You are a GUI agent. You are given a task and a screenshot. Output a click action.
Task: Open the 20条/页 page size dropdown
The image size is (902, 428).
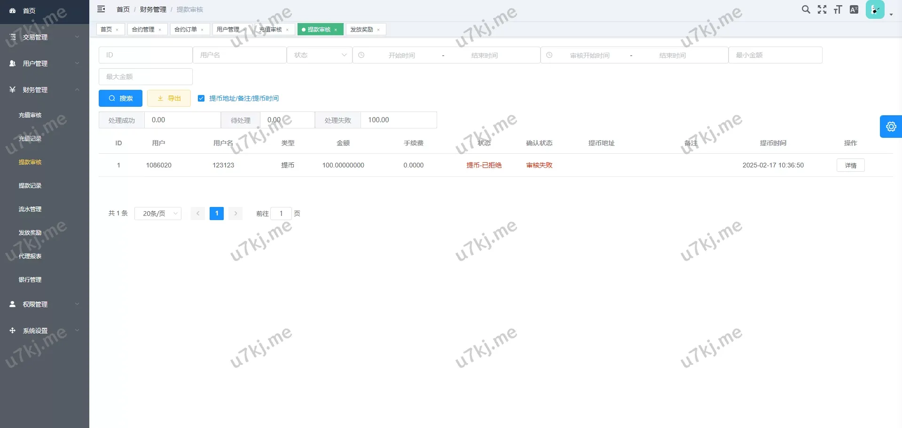tap(158, 214)
